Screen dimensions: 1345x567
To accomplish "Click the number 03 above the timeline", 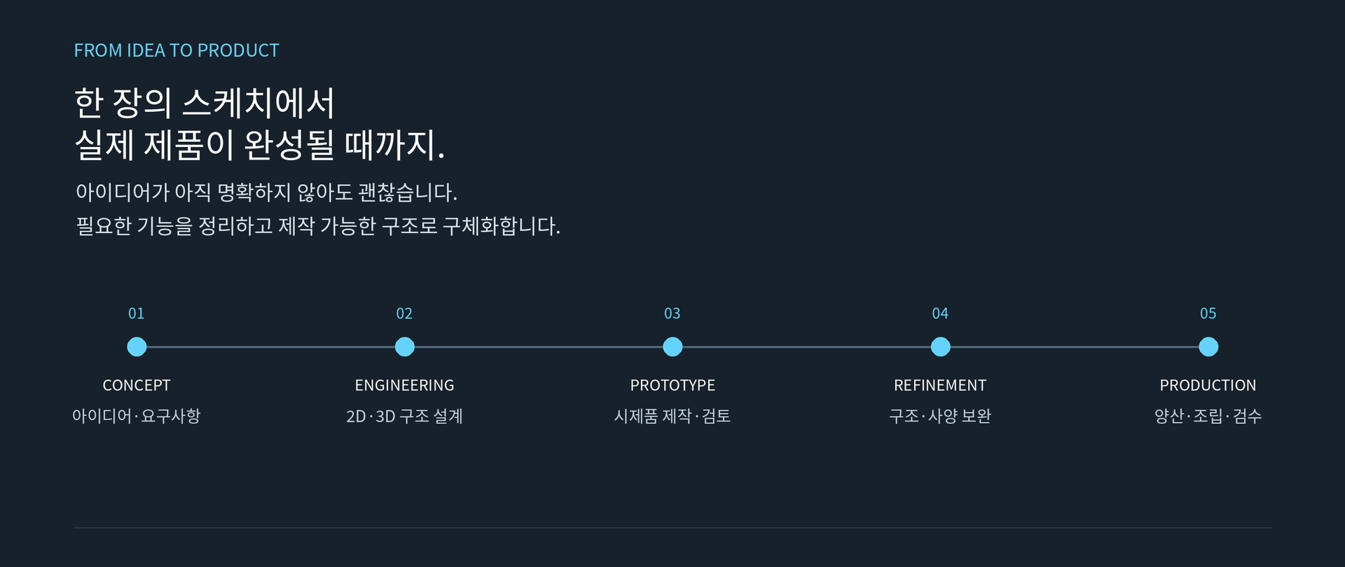I will tap(672, 314).
